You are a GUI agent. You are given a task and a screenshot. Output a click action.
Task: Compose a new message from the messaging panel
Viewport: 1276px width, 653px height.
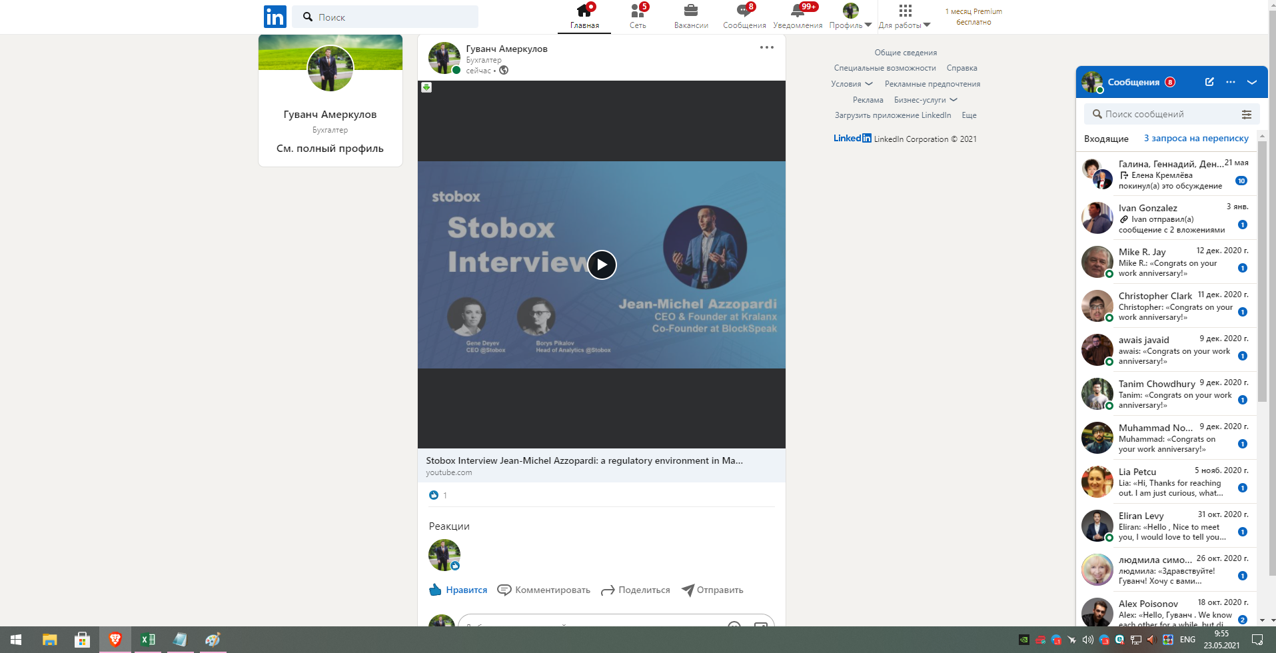tap(1209, 82)
